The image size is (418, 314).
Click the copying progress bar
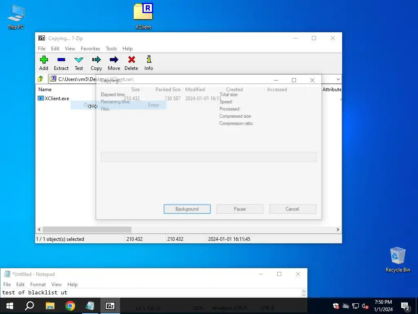209,157
